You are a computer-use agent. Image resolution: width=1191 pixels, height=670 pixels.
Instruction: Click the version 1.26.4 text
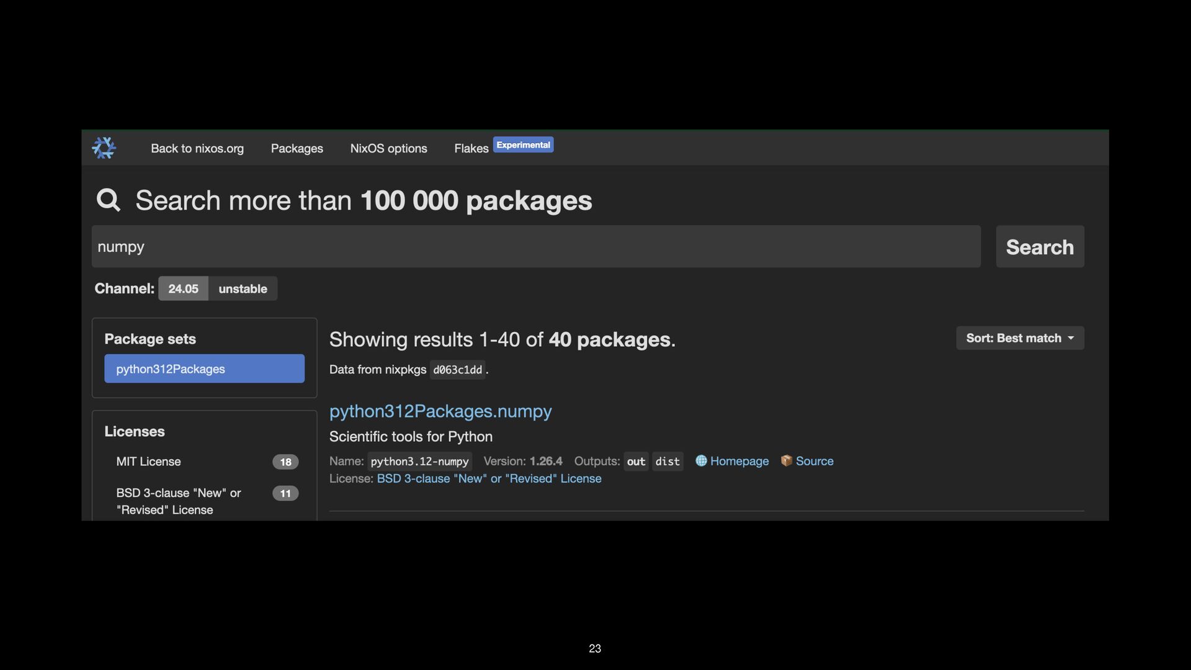pos(546,461)
